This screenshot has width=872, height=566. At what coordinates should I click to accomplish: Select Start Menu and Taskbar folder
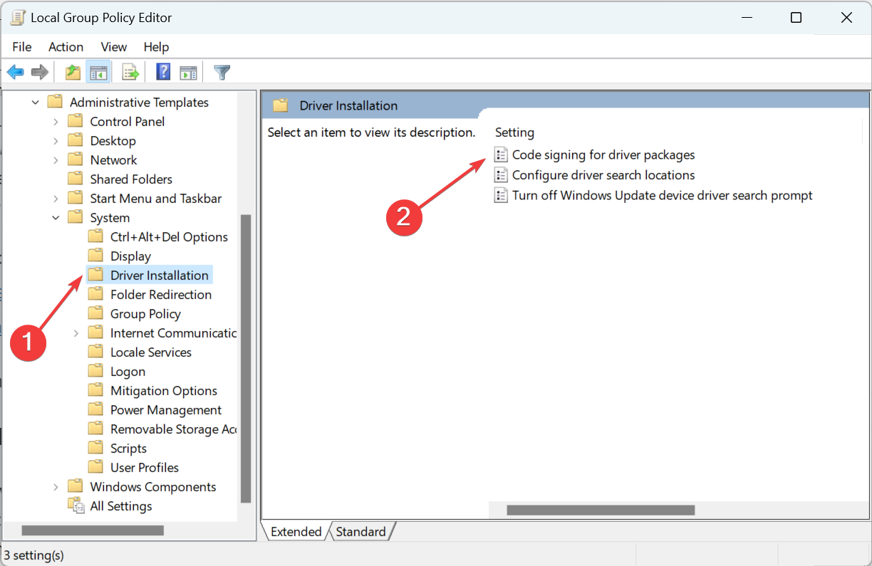pyautogui.click(x=155, y=198)
